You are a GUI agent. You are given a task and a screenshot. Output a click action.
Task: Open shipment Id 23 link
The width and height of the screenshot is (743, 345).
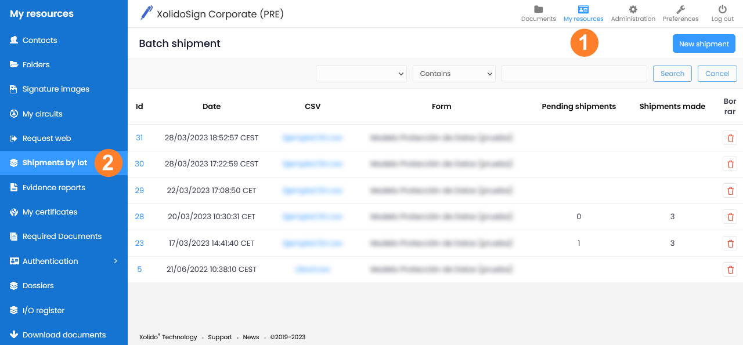coord(139,243)
